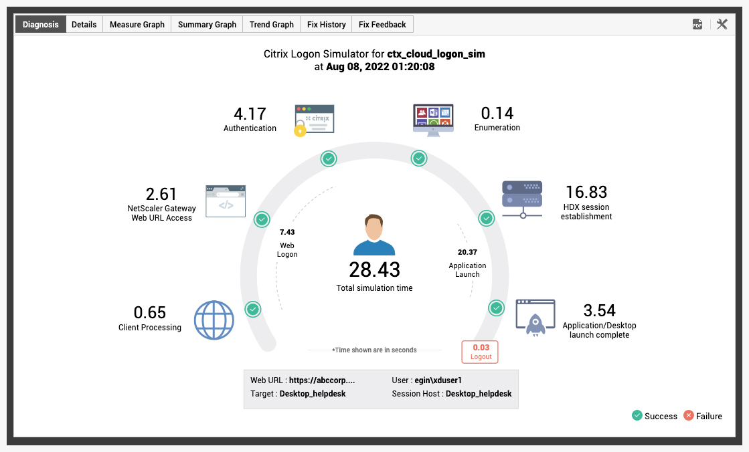Click the 16.83 HDX session time value
The image size is (749, 452).
tap(586, 192)
